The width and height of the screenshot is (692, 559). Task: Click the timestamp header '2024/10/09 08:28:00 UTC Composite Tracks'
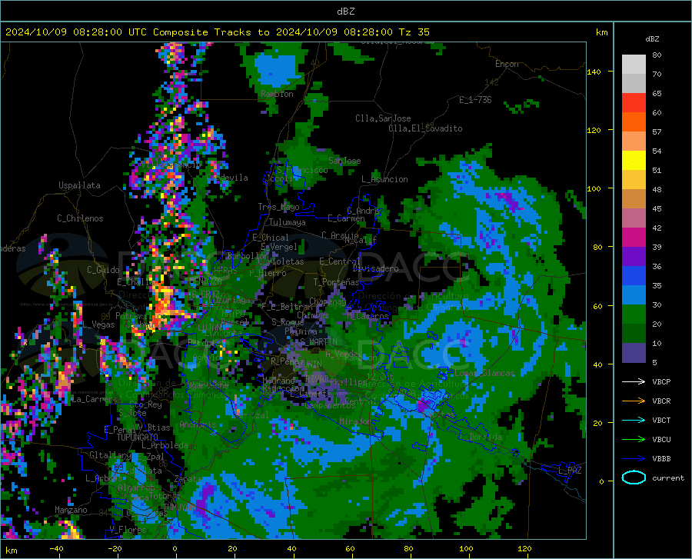128,32
